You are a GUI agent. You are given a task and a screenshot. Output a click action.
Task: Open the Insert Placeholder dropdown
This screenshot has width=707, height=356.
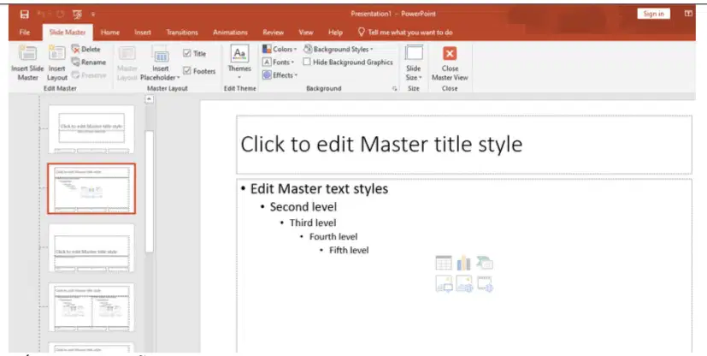(x=160, y=63)
